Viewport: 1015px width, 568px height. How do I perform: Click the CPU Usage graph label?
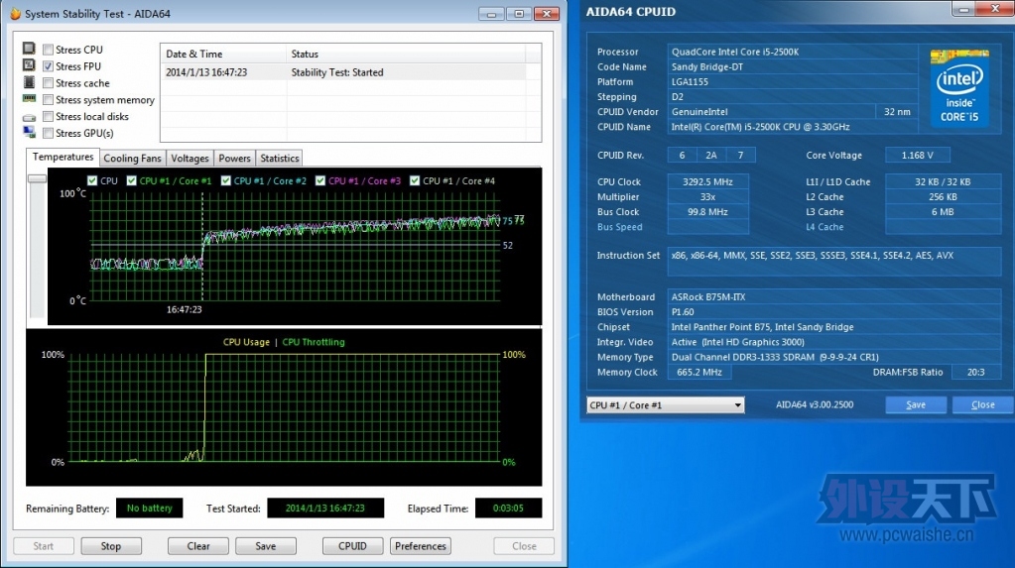246,342
